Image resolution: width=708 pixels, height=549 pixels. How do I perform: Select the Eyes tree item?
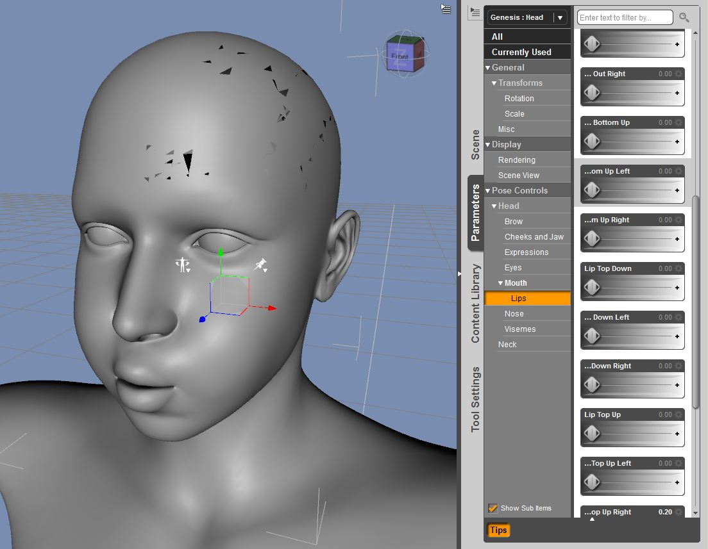point(513,268)
